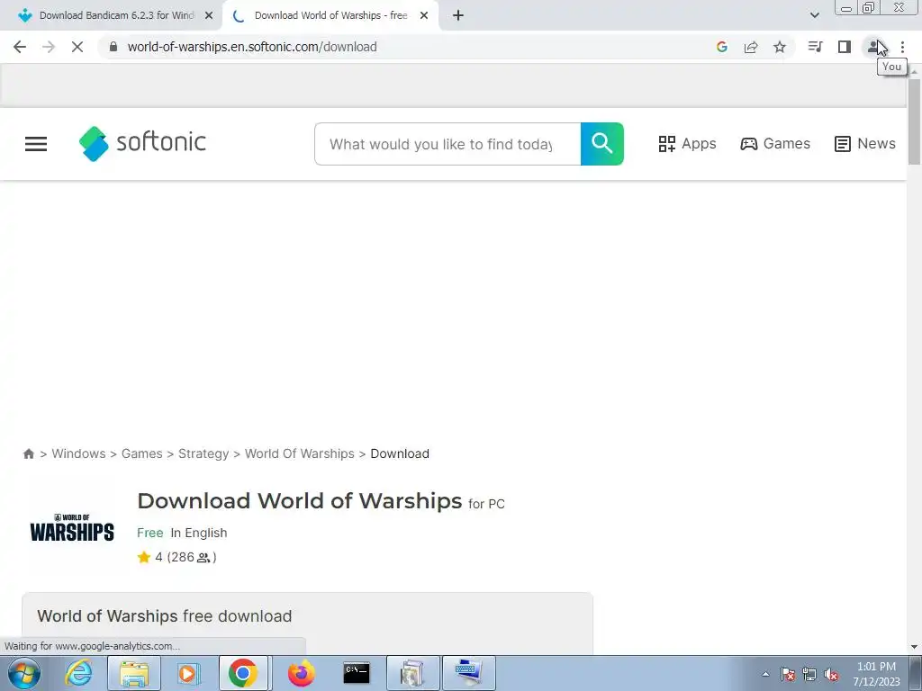
Task: Open the Action Center flag icon
Action: [x=788, y=675]
